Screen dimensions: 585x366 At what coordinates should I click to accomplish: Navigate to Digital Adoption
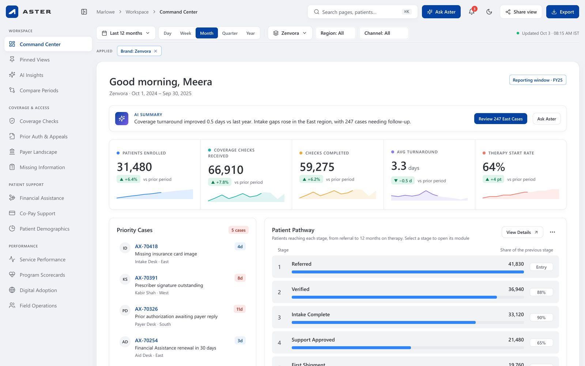(x=48, y=290)
